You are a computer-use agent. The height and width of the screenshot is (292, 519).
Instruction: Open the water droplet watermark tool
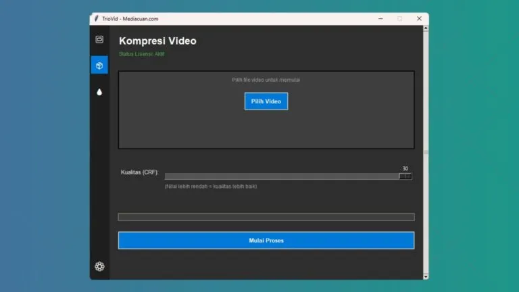click(99, 92)
